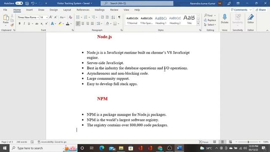Click the Save icon in title bar
This screenshot has width=270, height=152.
(27, 3)
